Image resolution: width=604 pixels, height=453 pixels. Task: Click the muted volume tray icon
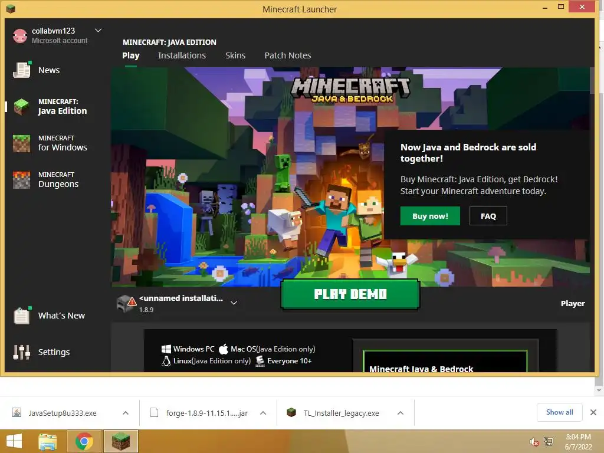tap(534, 442)
